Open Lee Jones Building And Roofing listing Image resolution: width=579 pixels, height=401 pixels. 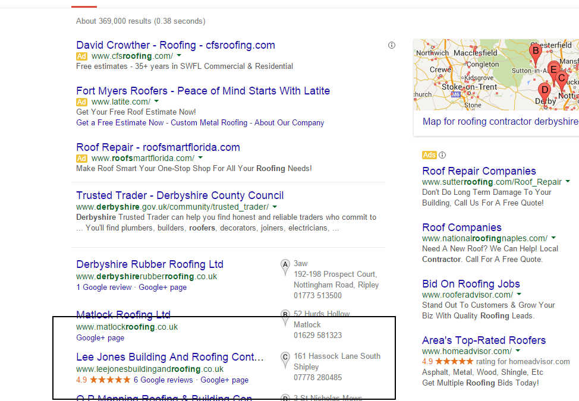170,357
